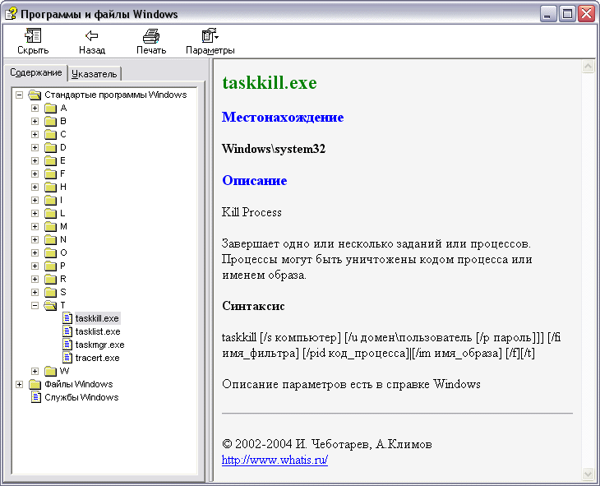Click the folder icon next to B

click(50, 121)
